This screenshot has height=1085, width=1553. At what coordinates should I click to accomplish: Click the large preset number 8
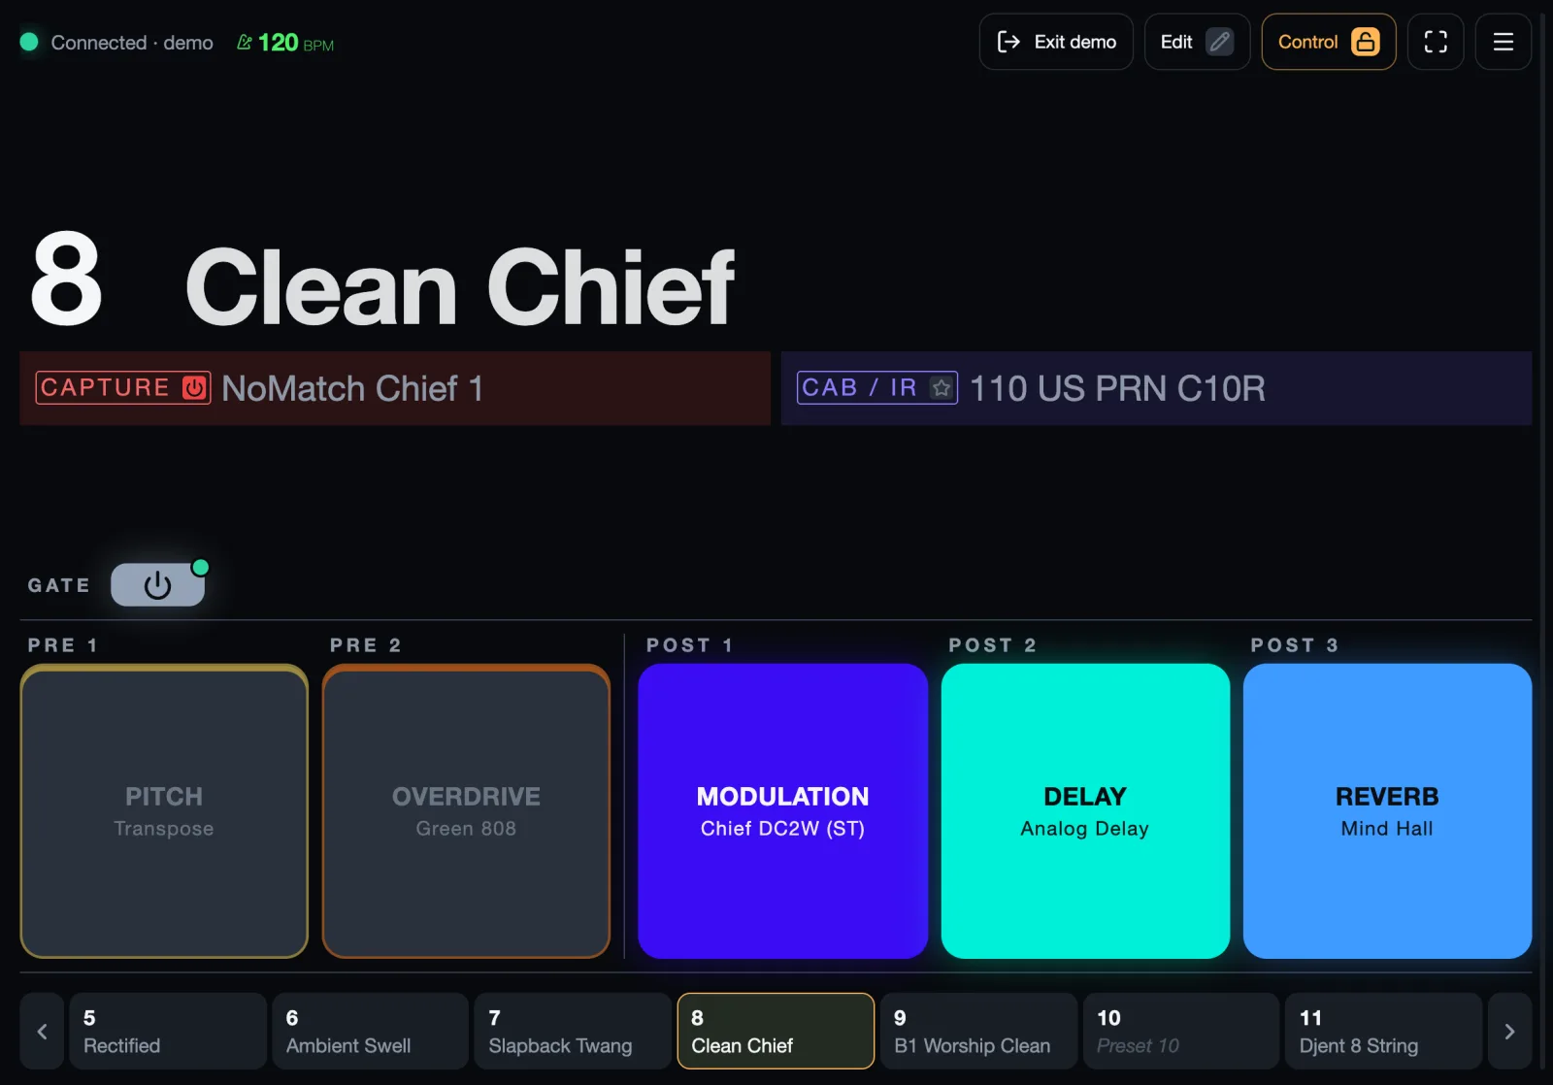click(x=66, y=279)
